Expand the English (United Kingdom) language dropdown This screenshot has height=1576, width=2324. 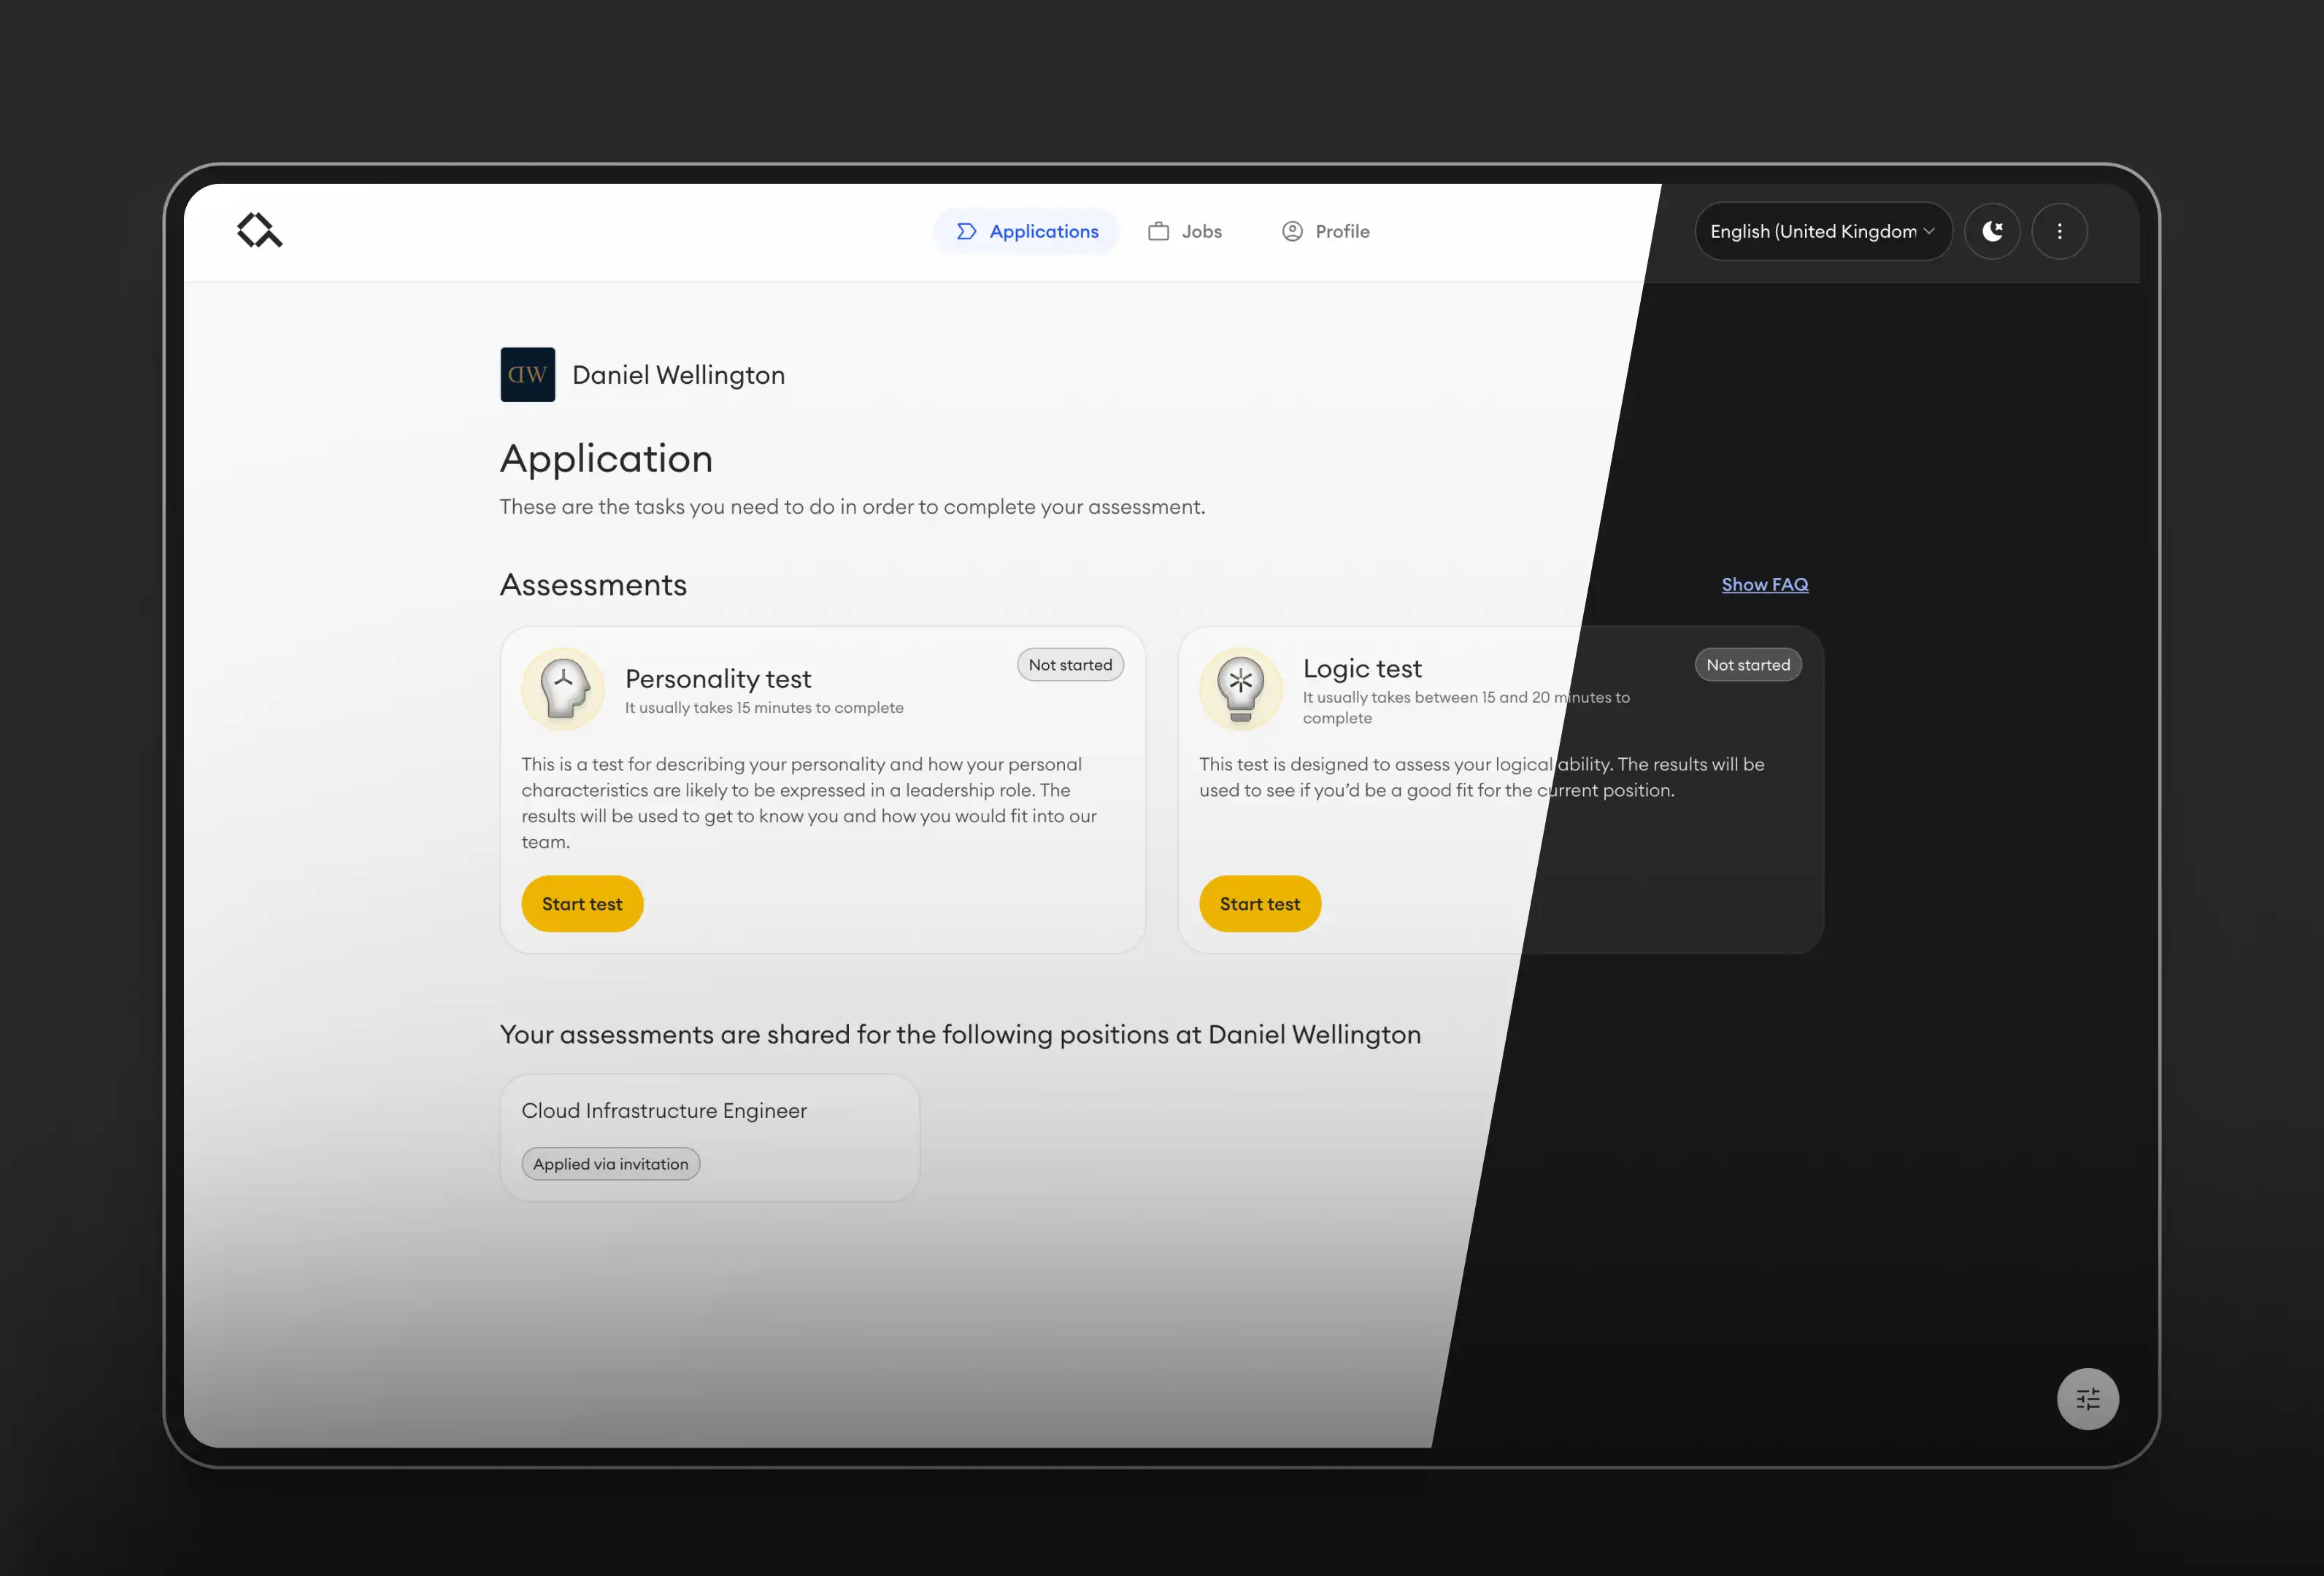click(1823, 231)
